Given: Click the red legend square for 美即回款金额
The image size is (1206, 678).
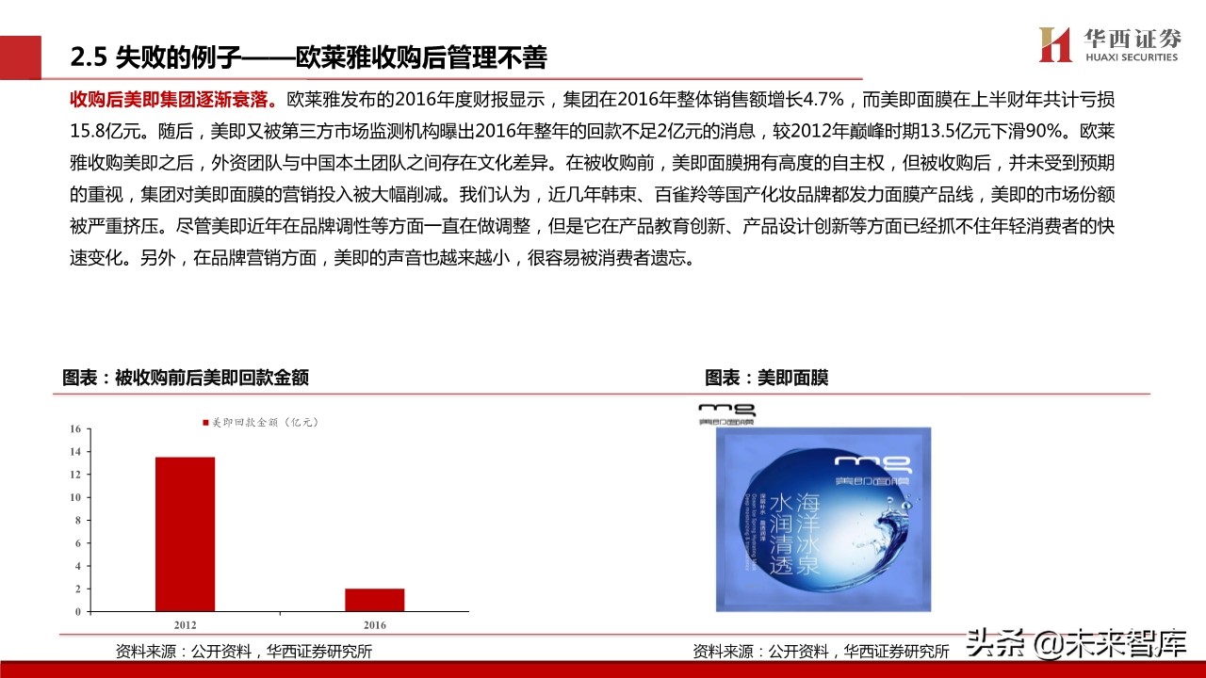Looking at the screenshot, I should [205, 423].
